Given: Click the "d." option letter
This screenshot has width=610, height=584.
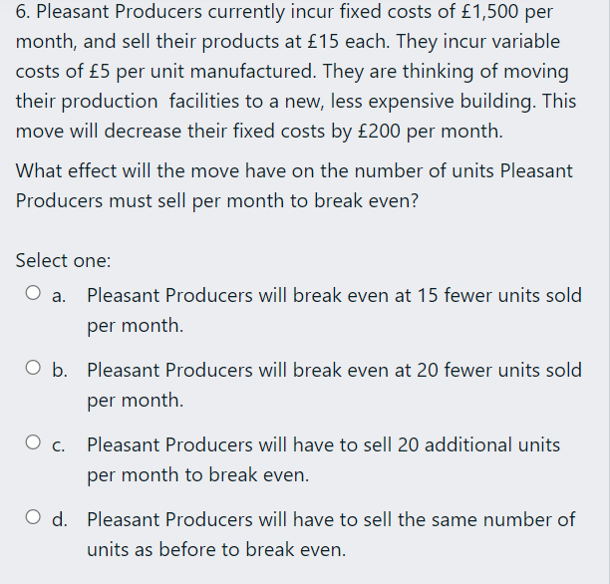Looking at the screenshot, I should [x=60, y=520].
